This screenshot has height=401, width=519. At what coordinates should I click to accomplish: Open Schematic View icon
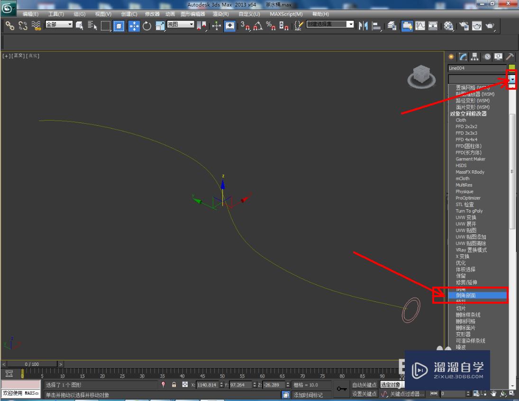[x=433, y=26]
